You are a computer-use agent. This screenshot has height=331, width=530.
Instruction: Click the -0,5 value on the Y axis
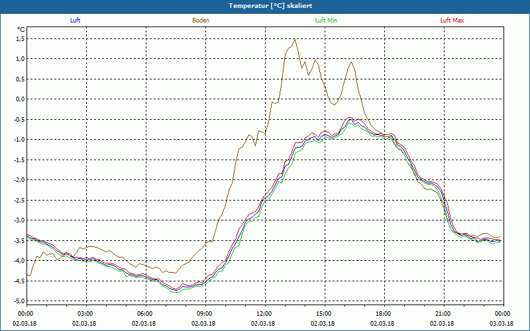click(20, 119)
